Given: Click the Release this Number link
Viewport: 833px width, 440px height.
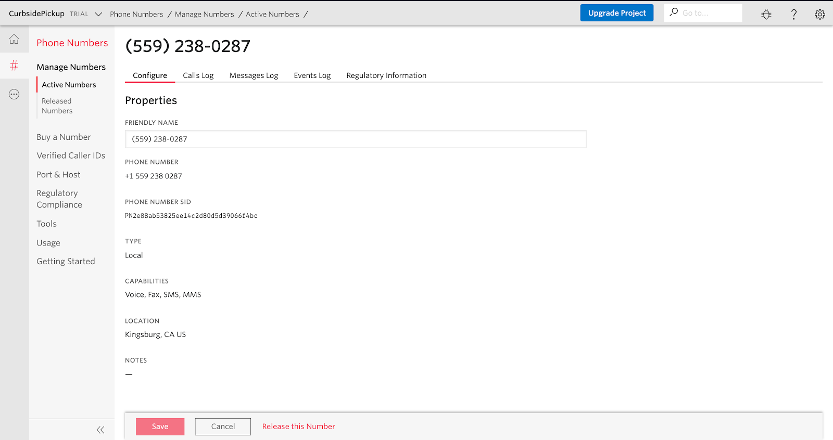Looking at the screenshot, I should [x=298, y=426].
